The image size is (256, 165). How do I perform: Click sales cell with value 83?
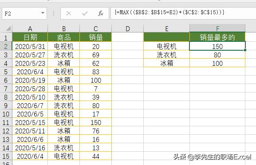point(96,72)
